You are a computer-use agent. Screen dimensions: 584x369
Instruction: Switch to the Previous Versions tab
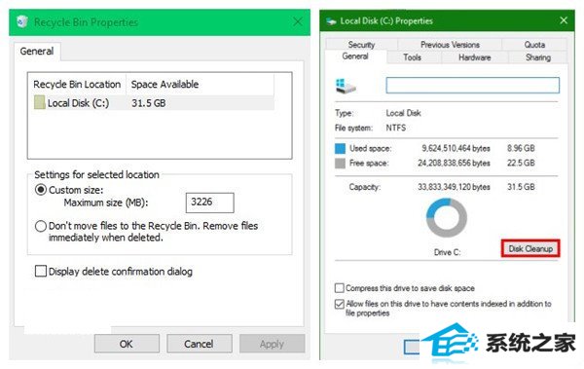(x=450, y=45)
